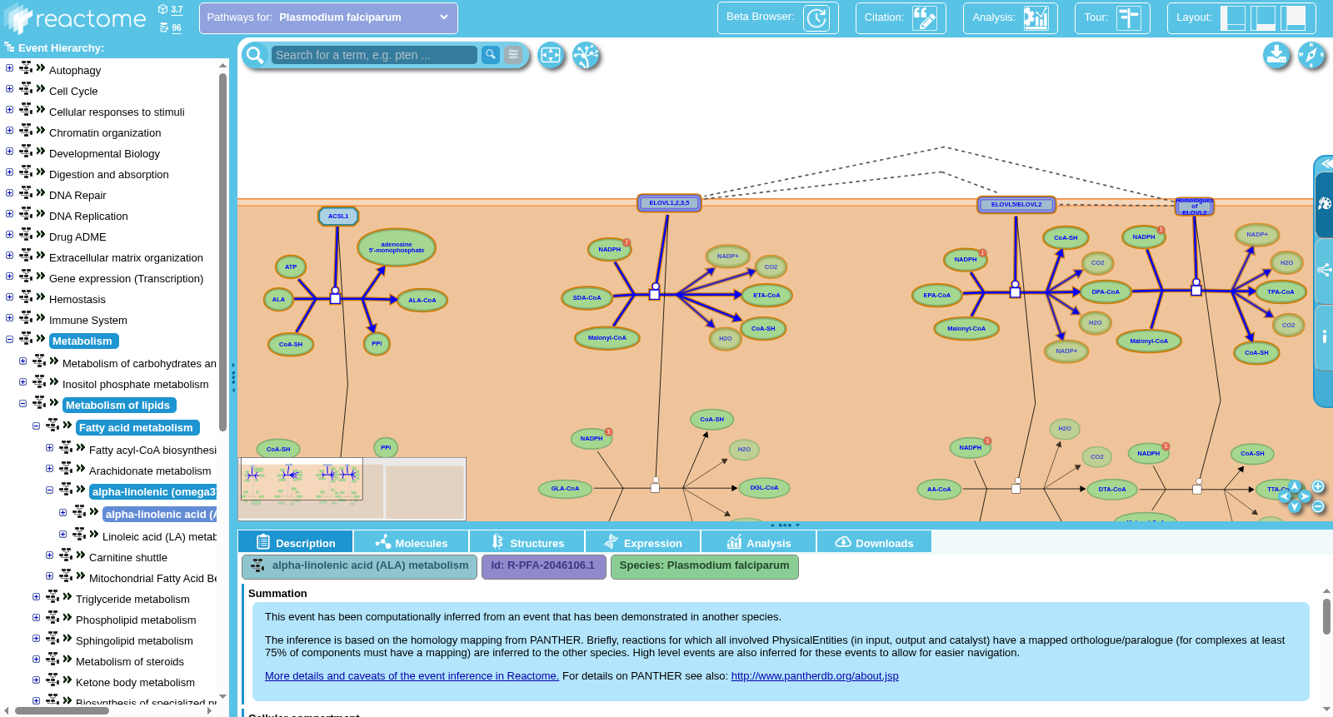The image size is (1333, 717).
Task: Expand the Immune System tree node
Action: coord(9,318)
